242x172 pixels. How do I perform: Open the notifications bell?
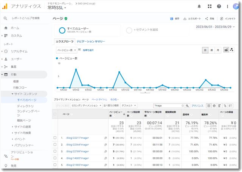[199, 6]
